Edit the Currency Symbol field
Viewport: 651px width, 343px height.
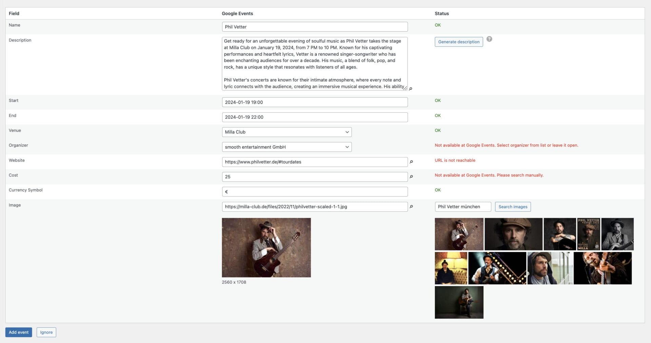click(315, 191)
